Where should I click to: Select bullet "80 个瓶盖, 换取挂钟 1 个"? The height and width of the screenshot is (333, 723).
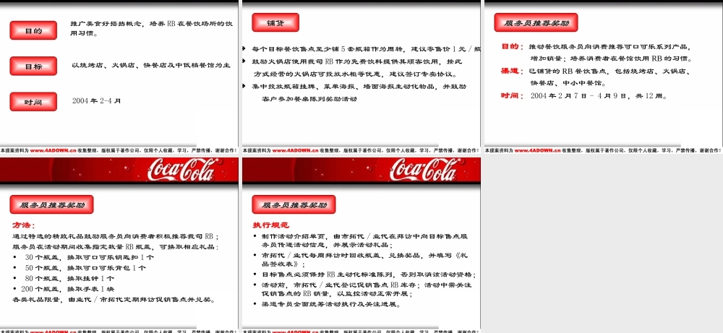click(x=64, y=278)
